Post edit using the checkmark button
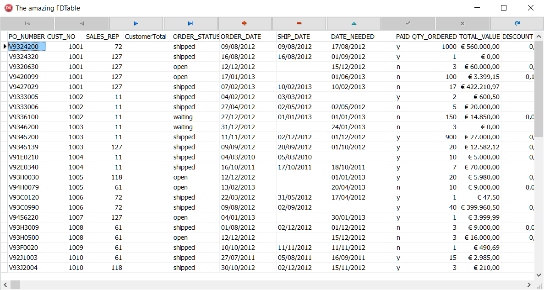 408,23
